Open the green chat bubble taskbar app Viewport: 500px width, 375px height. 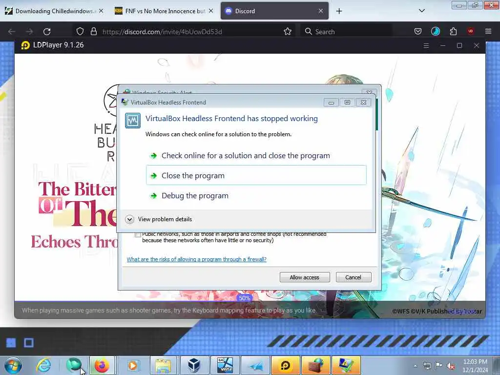point(74,365)
